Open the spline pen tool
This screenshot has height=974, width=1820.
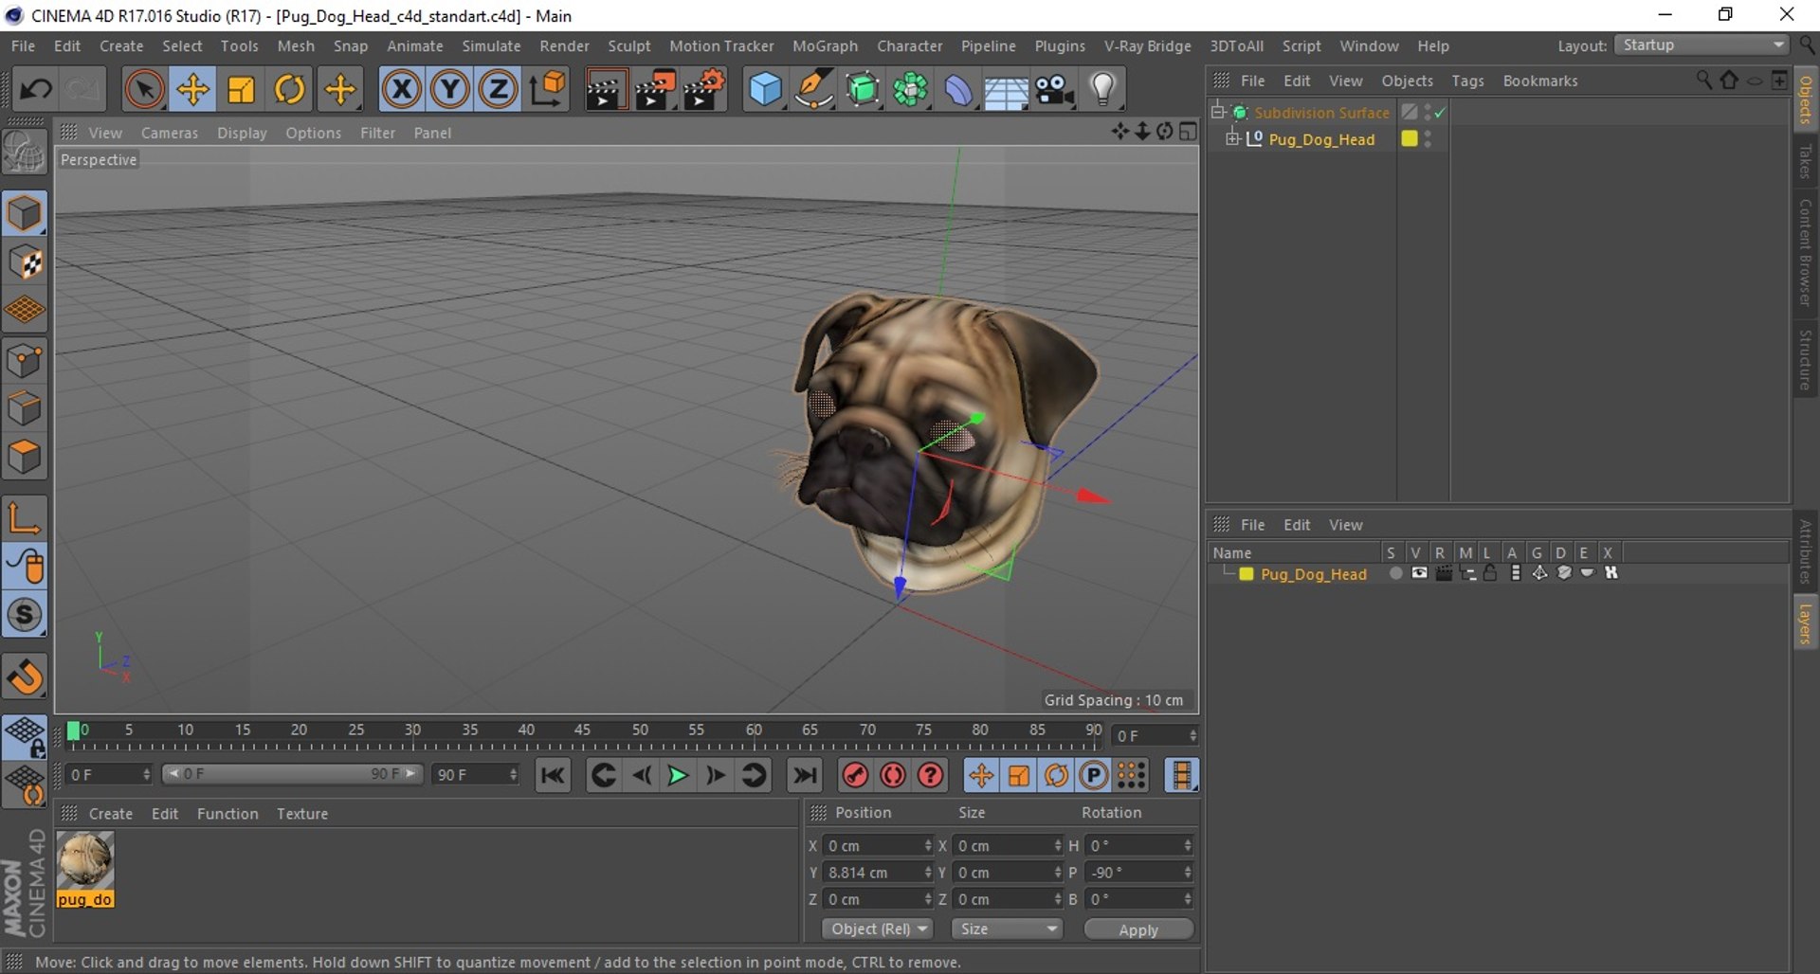pyautogui.click(x=813, y=90)
